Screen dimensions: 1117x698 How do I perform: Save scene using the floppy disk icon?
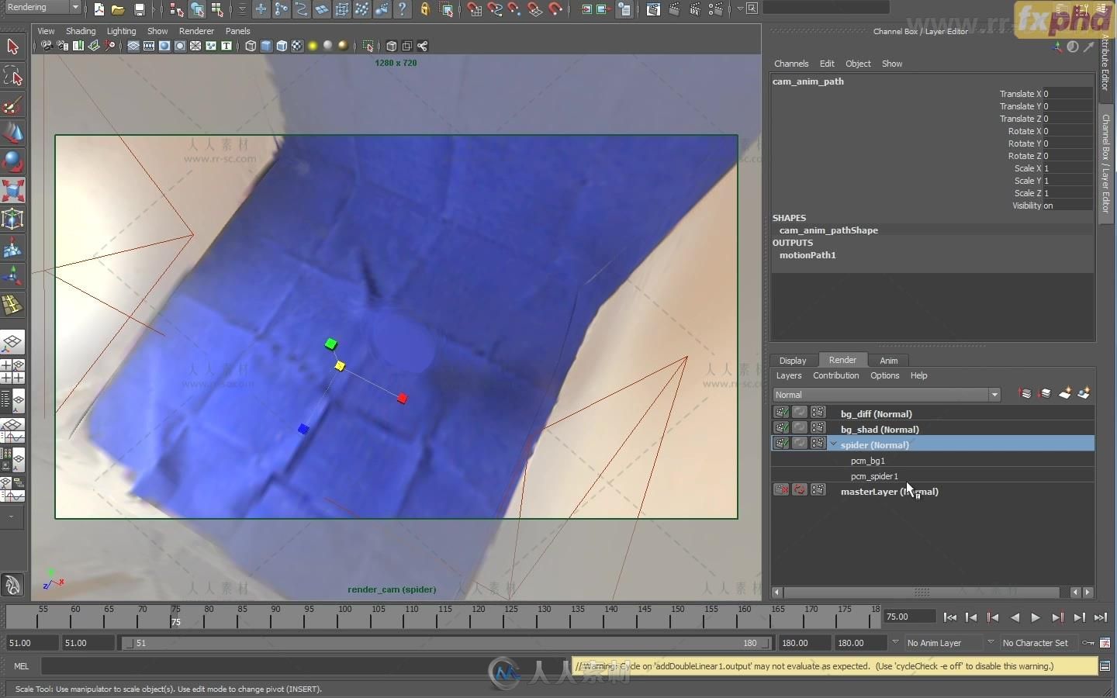pos(139,9)
